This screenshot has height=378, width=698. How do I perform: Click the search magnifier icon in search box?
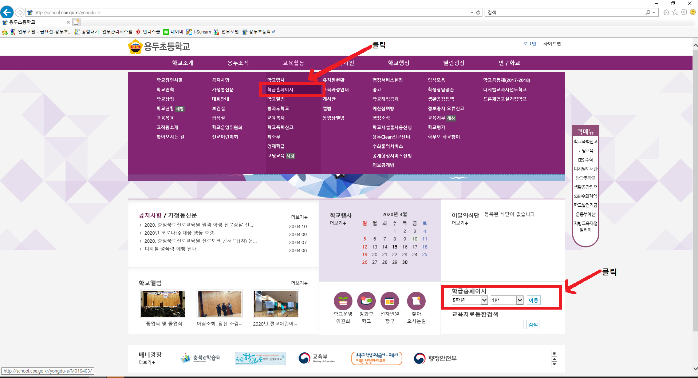(x=648, y=12)
